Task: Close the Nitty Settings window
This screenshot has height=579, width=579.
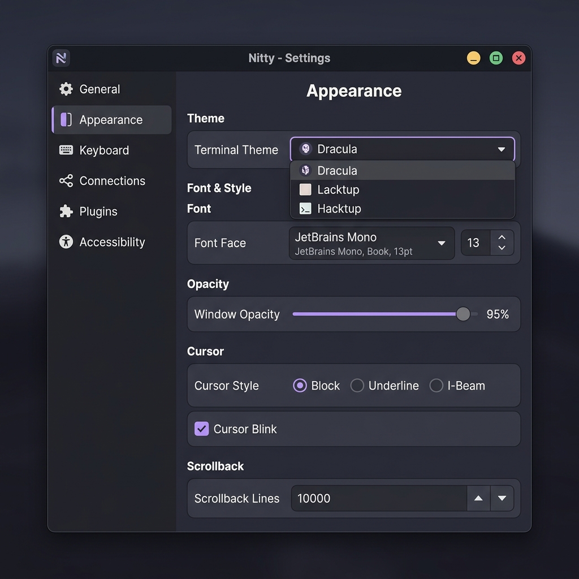Action: [x=518, y=58]
